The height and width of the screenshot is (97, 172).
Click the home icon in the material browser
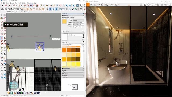click(x=67, y=44)
